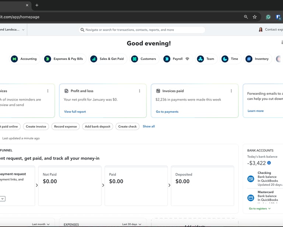
Task: Click the search magnifier icon in search bar
Action: 82,30
